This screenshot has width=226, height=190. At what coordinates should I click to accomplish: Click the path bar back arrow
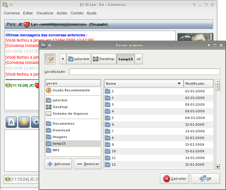tap(63, 59)
